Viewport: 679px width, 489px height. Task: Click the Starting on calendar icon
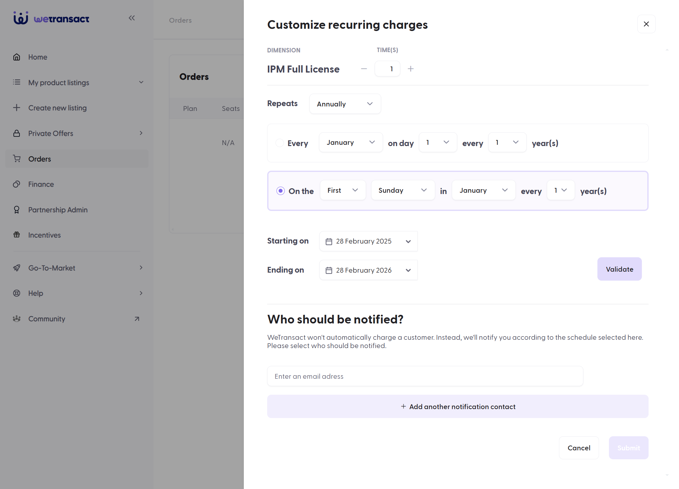[329, 242]
